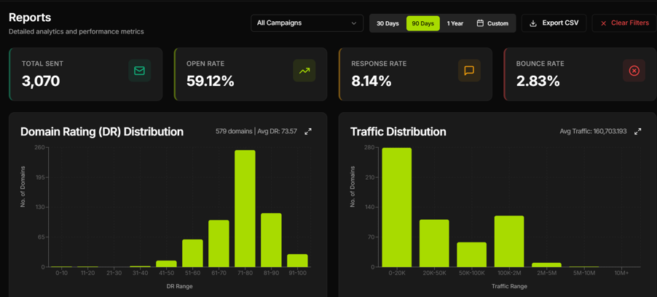Expand the Domain Rating Distribution chart
Viewport: 657px width, 297px height.
(308, 132)
